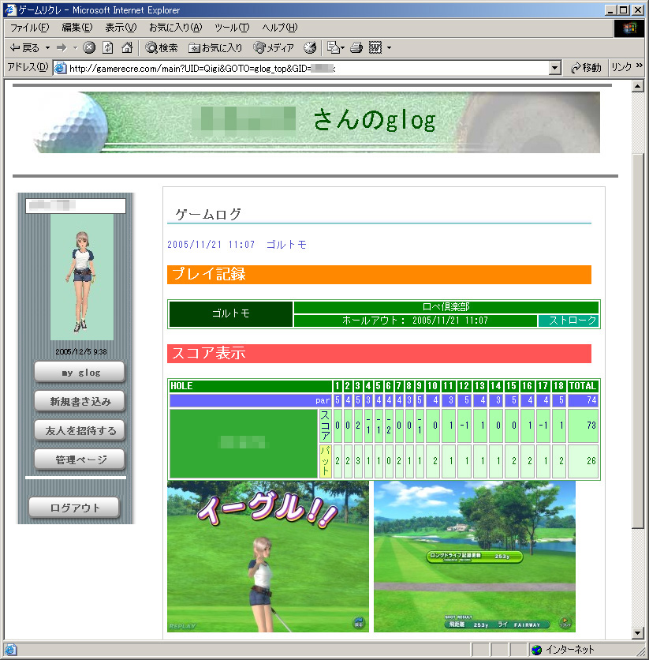The image size is (649, 660).
Task: Open the ヘルプ(H) menu
Action: [280, 28]
